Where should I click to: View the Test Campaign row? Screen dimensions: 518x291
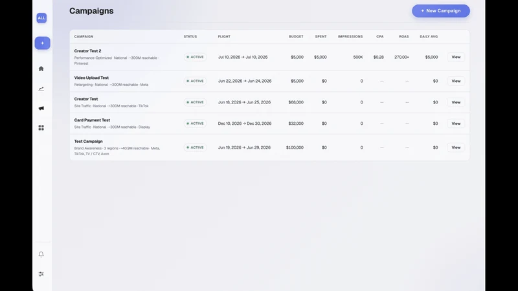tap(456, 147)
